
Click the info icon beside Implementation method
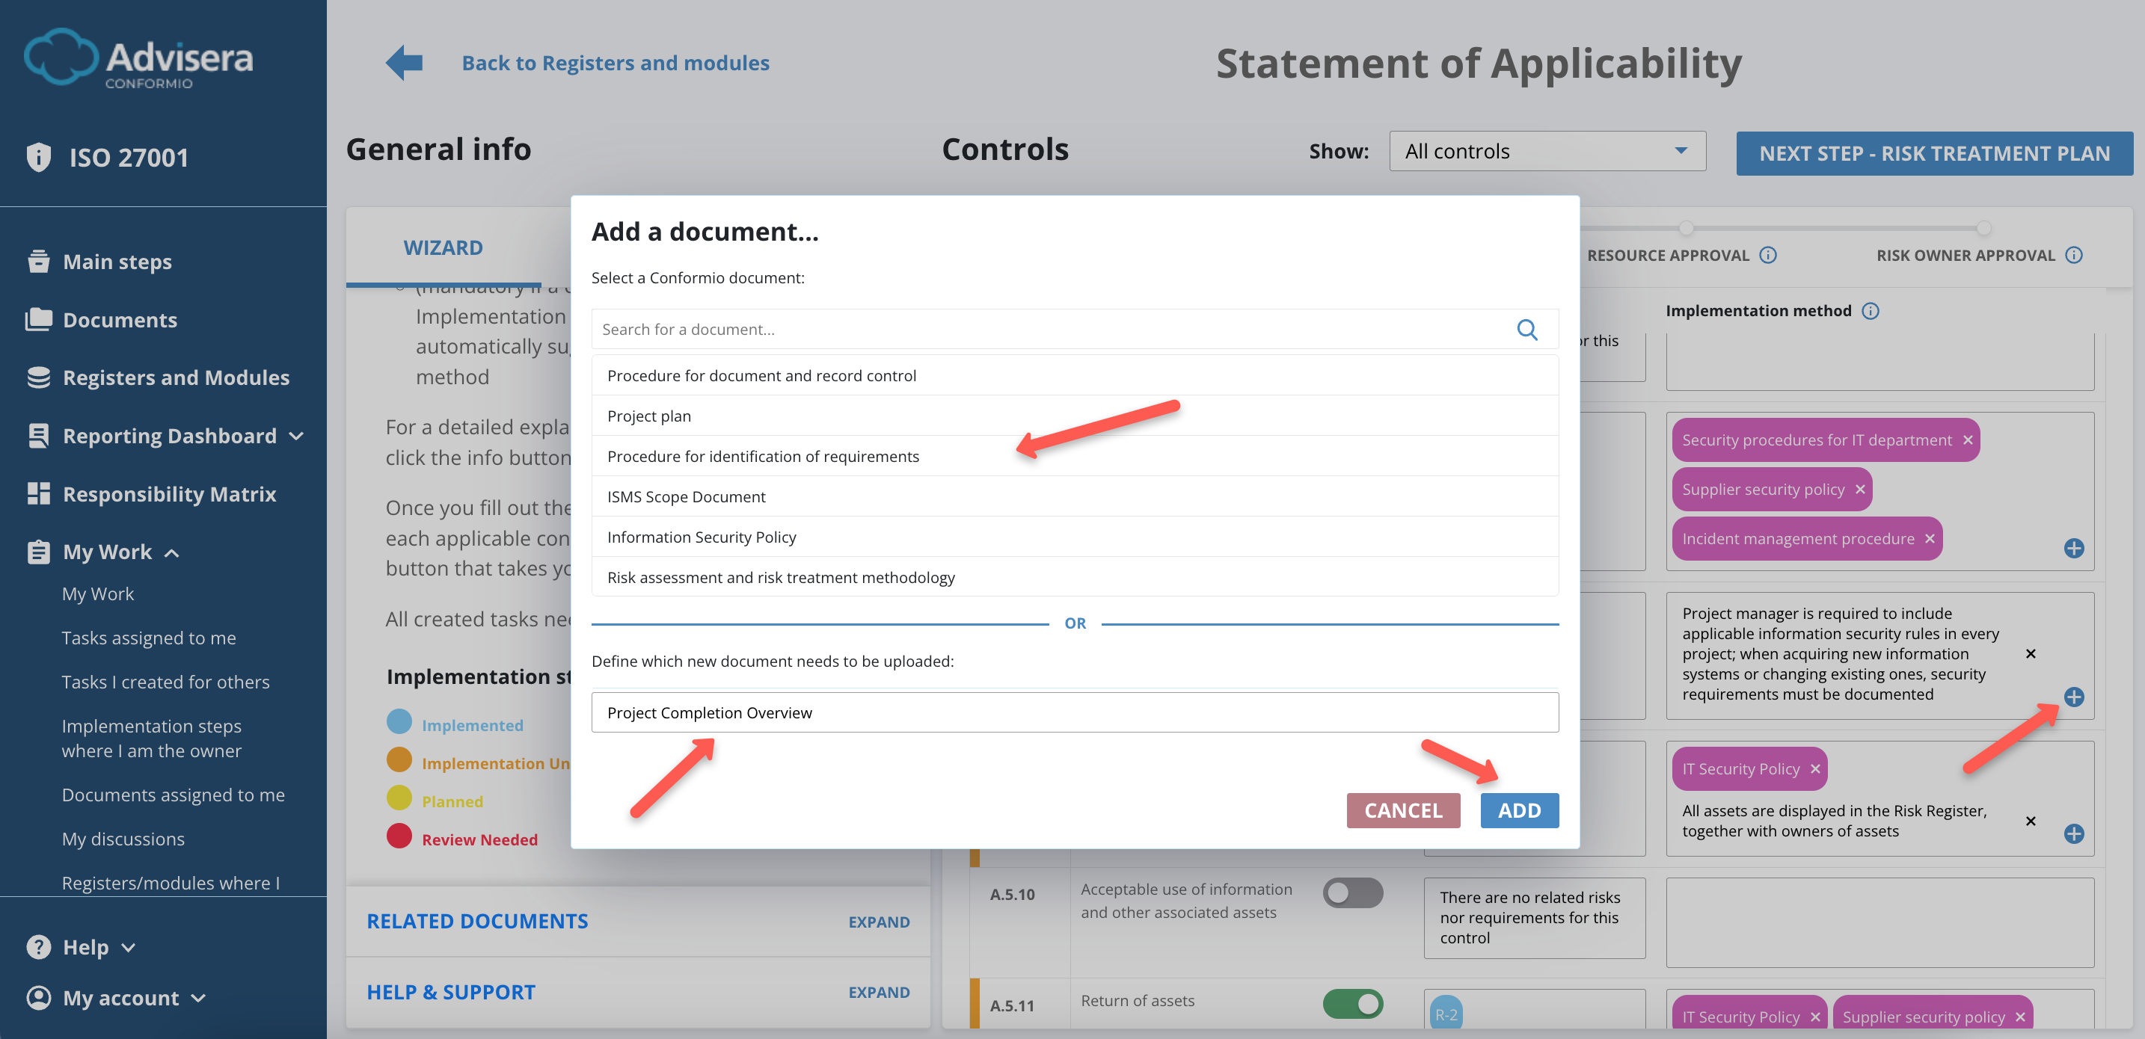[x=1871, y=310]
